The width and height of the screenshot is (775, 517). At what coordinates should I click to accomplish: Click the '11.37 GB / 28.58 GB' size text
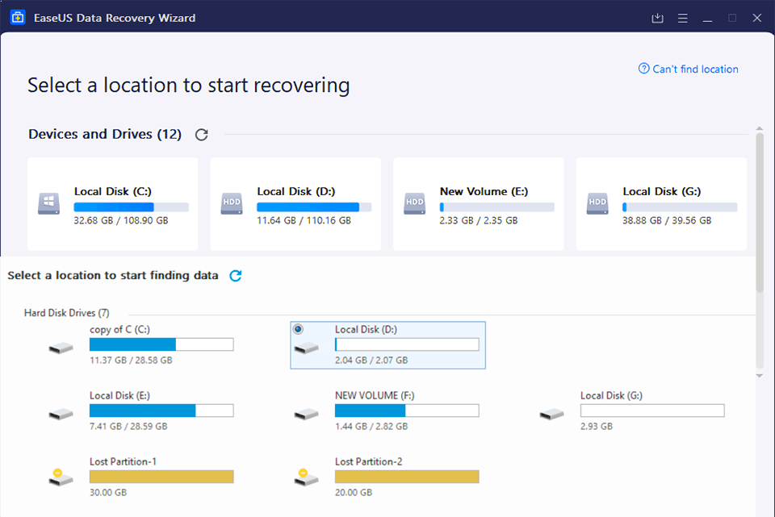(131, 361)
